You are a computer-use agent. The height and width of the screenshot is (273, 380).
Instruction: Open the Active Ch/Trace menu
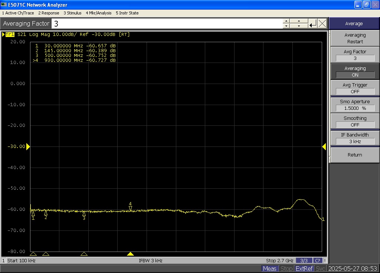18,13
